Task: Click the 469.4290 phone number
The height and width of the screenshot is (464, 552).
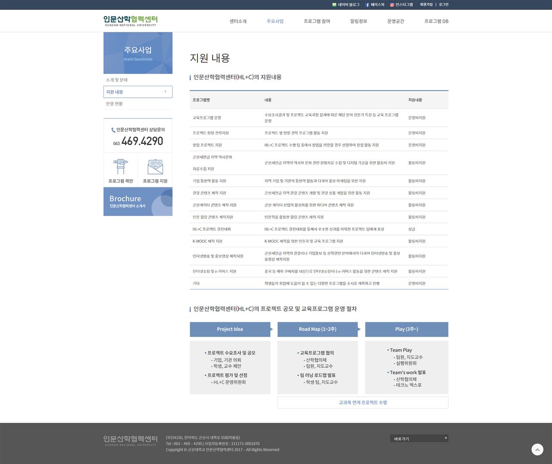Action: (x=142, y=141)
